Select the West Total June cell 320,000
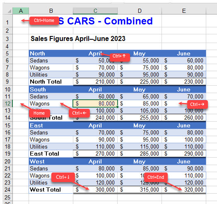The image size is (217, 204). [184, 190]
